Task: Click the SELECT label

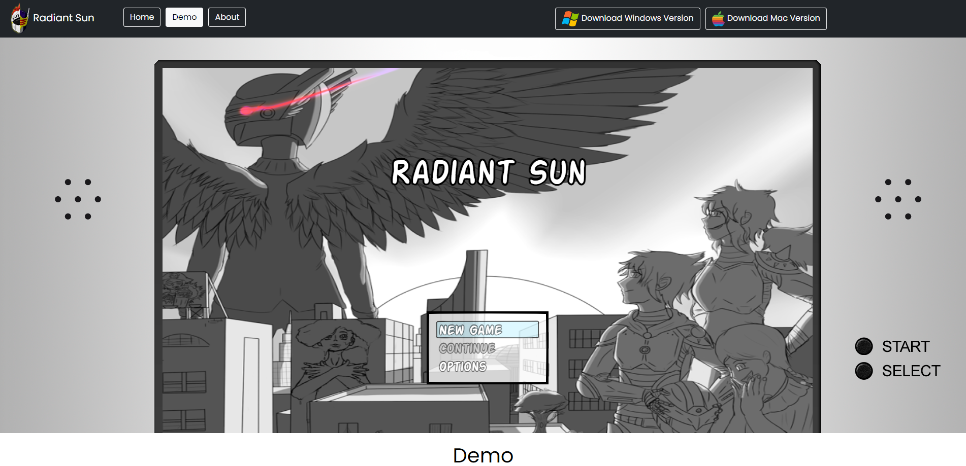Action: point(911,371)
